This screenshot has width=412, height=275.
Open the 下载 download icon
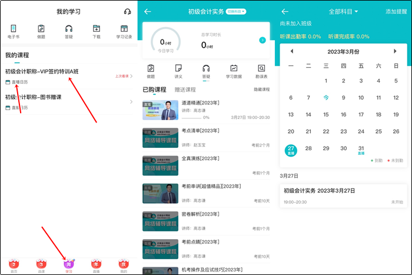97,31
